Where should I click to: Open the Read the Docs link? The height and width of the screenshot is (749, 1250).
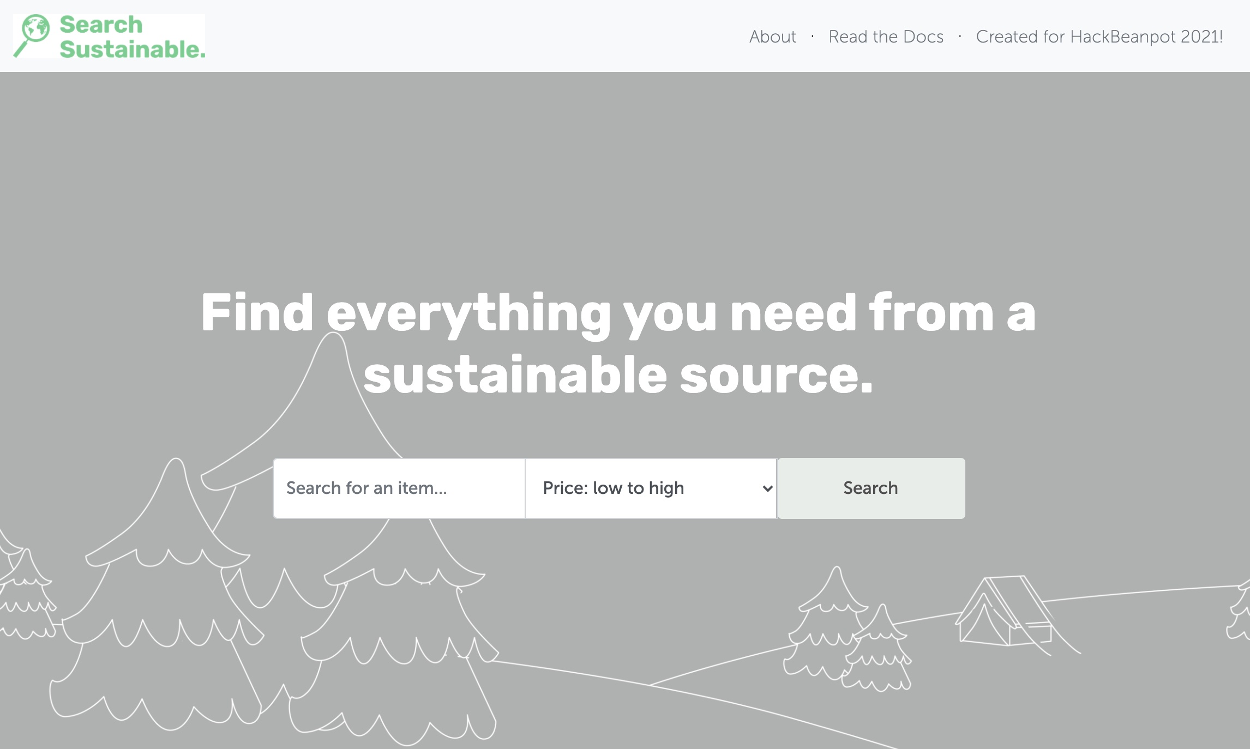pos(886,37)
